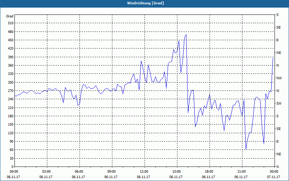The image size is (289, 181).
Task: Click the 60 degree axis value
Action: coord(12,150)
